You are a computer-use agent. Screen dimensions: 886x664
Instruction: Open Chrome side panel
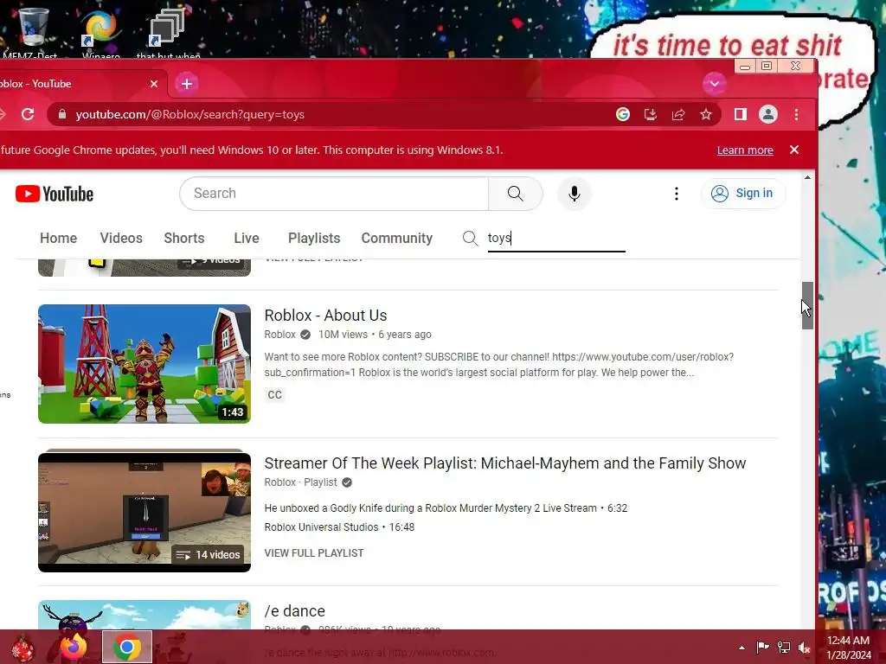tap(741, 115)
